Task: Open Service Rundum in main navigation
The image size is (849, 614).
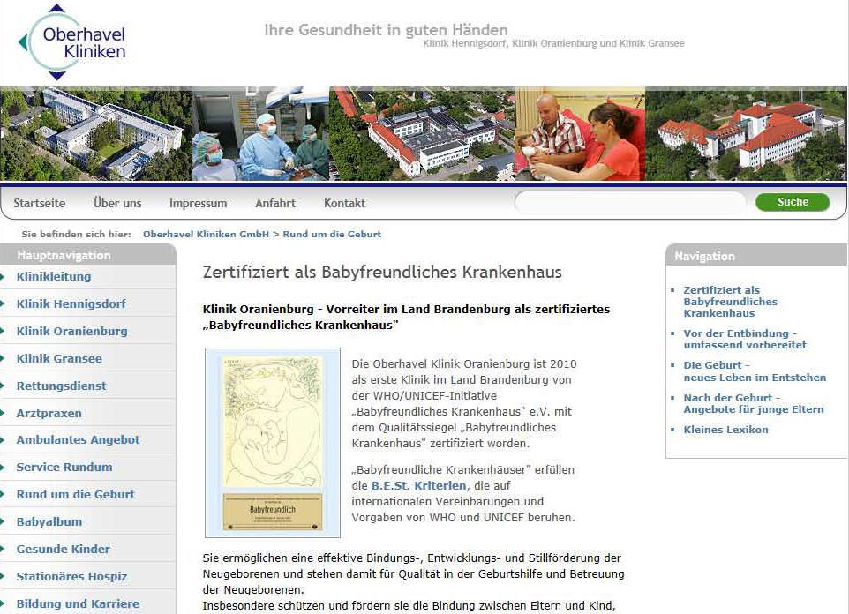Action: [64, 467]
